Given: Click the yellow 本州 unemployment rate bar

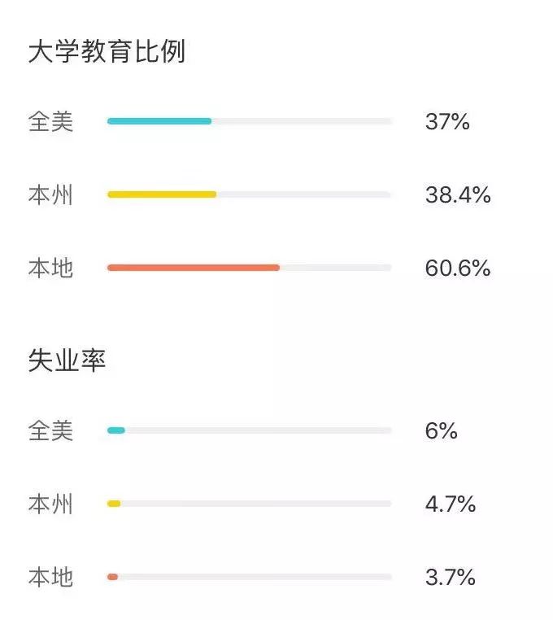Looking at the screenshot, I should pos(114,504).
